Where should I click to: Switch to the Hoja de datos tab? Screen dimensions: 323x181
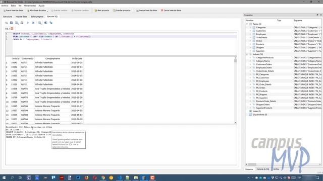point(21,17)
